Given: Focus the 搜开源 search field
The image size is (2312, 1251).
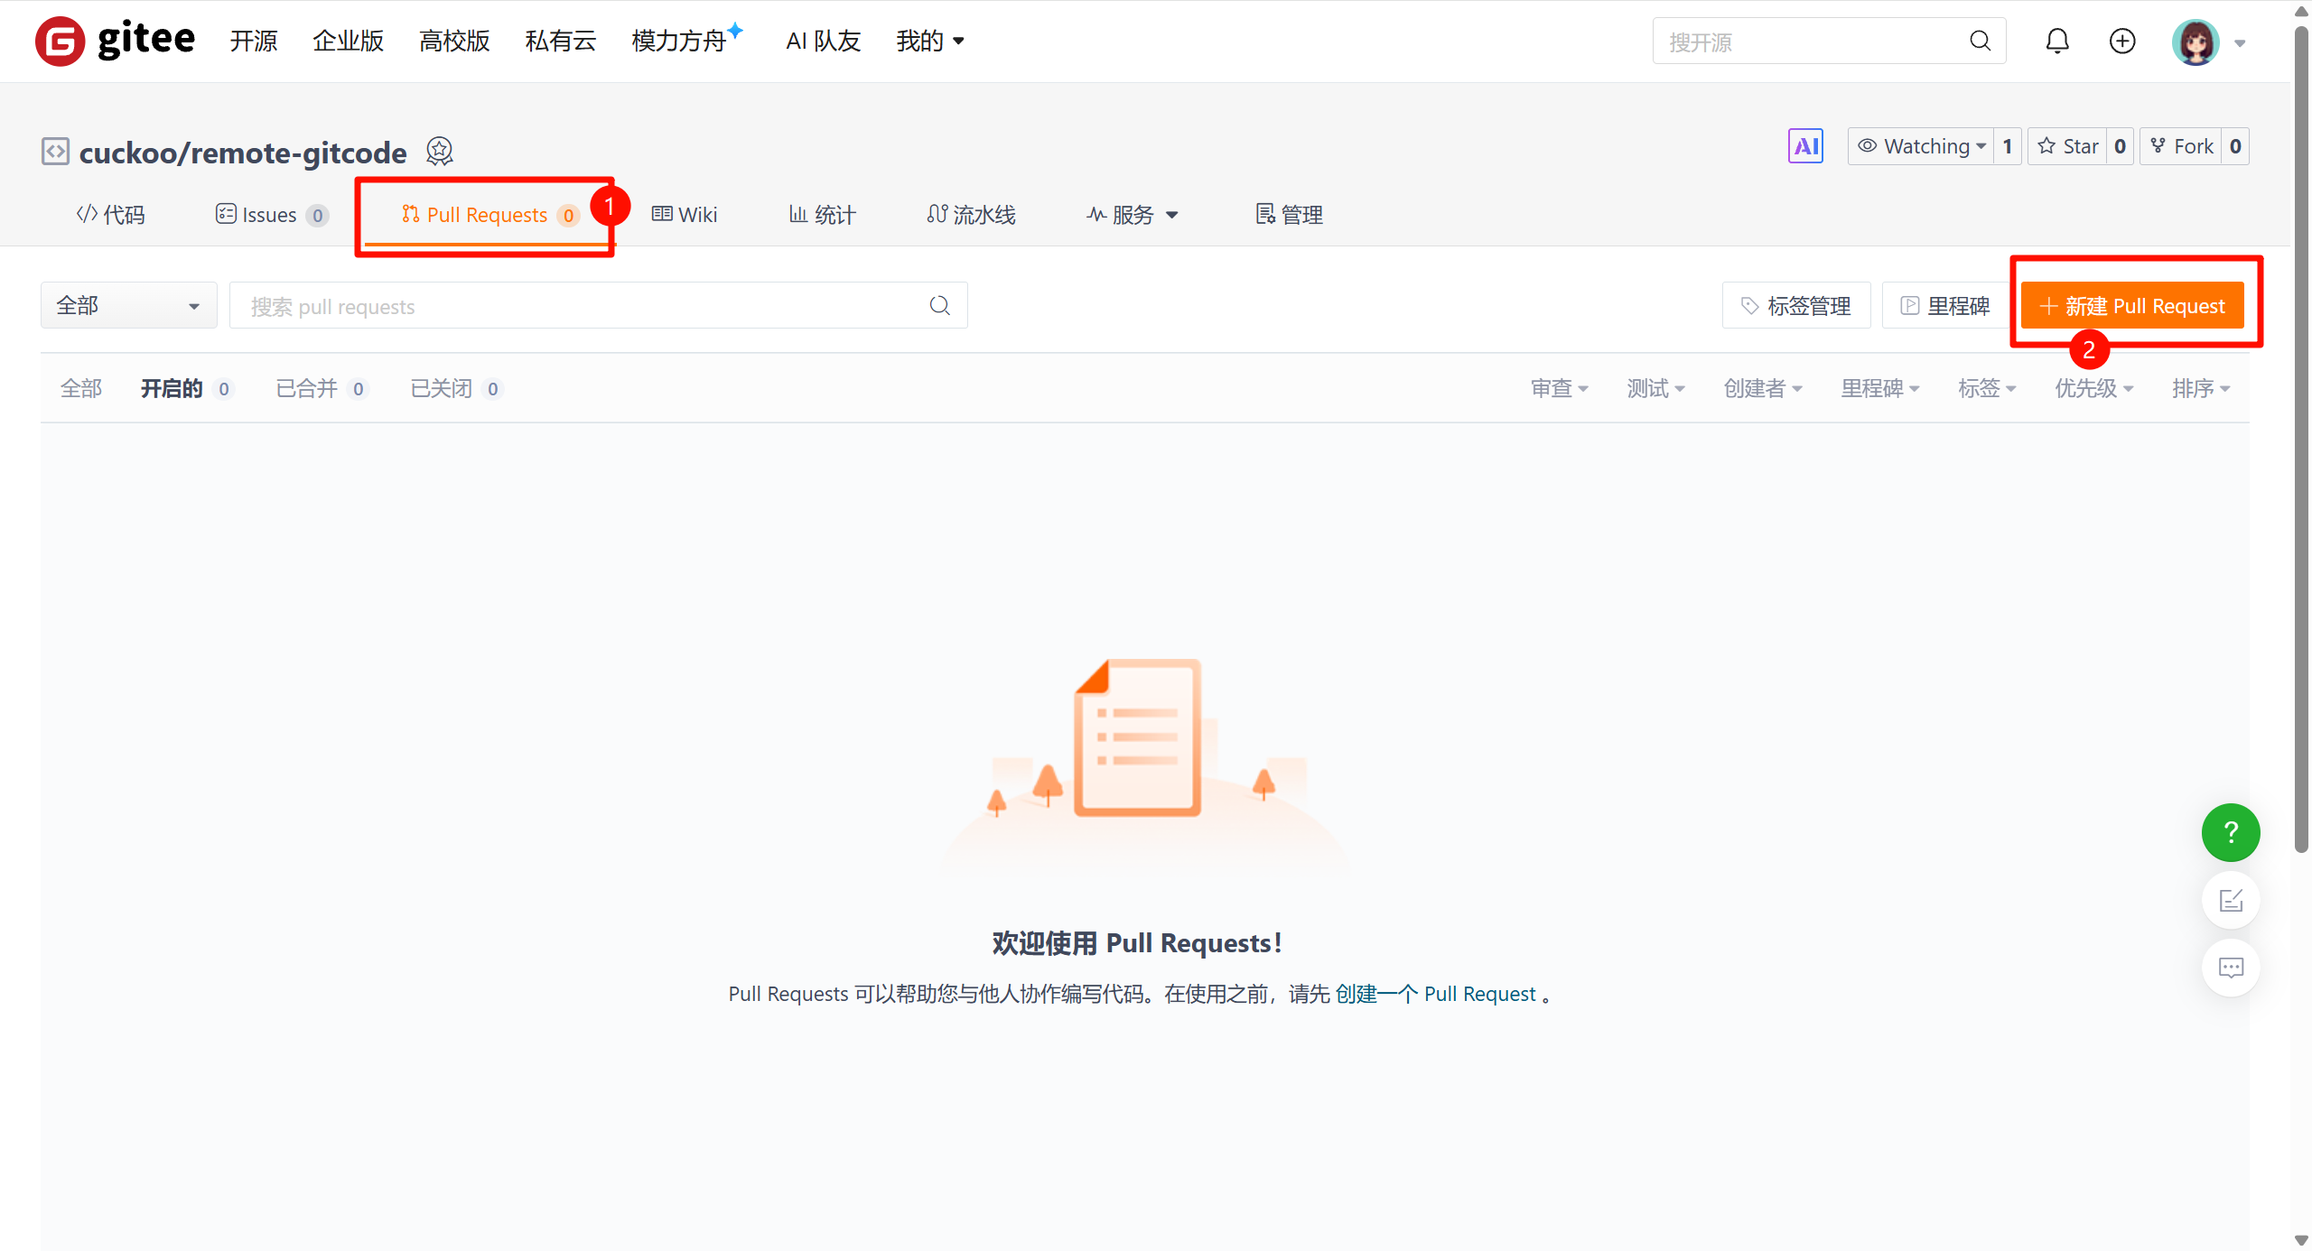Looking at the screenshot, I should tap(1806, 42).
